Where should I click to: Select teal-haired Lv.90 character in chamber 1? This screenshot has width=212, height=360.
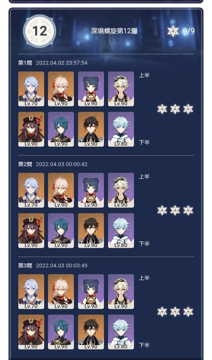click(x=61, y=129)
